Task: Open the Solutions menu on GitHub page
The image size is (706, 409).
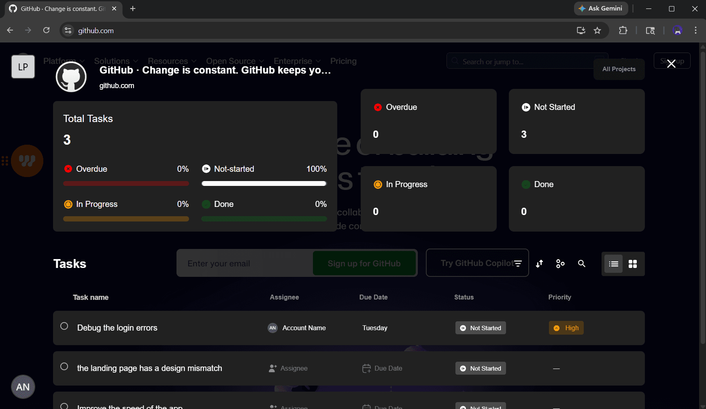Action: pyautogui.click(x=116, y=61)
